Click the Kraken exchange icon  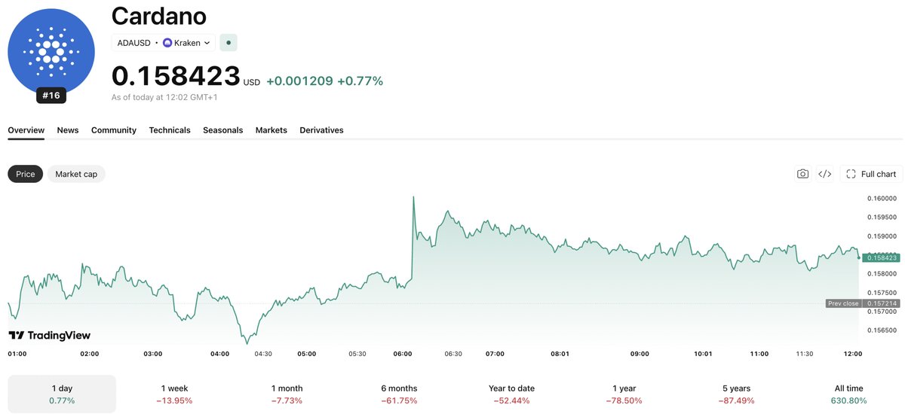[167, 43]
